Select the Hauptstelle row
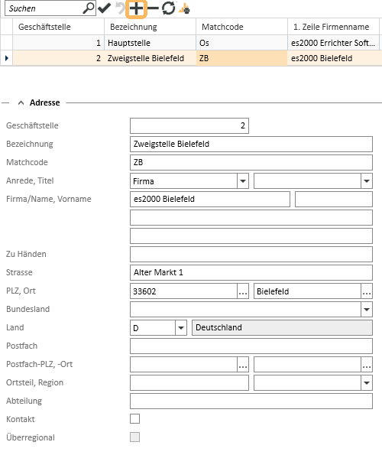Screen dimensions: 382x455 pyautogui.click(x=191, y=43)
